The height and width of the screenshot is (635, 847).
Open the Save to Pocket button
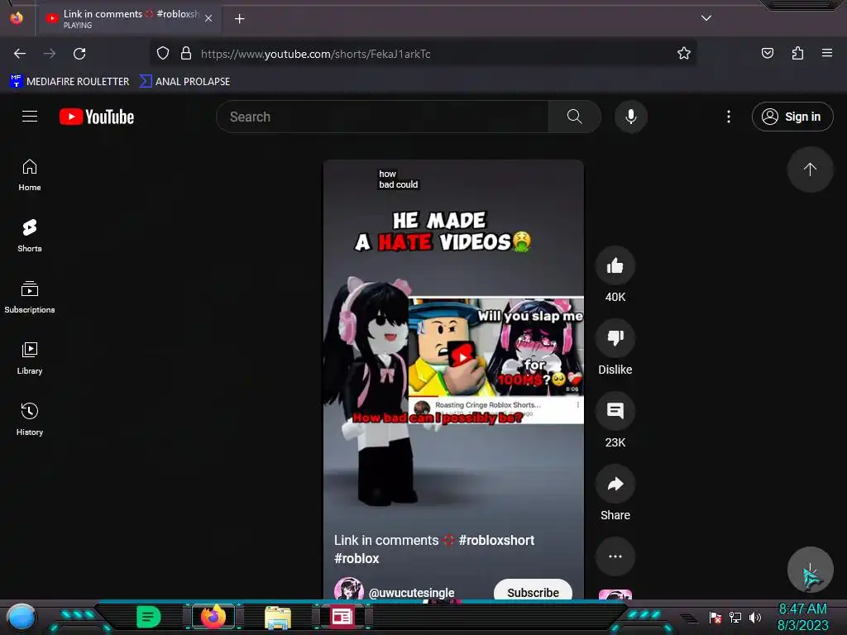click(x=768, y=53)
